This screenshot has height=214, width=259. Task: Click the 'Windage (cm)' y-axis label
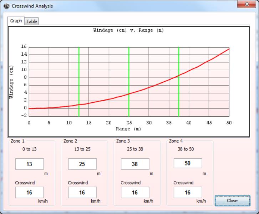[x=11, y=81]
